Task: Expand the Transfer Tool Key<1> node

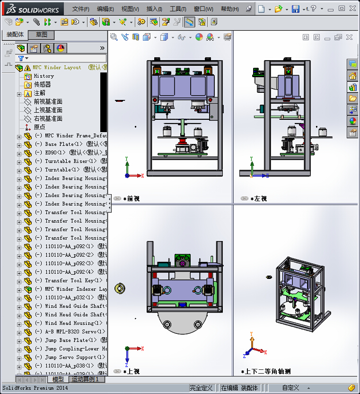Action: coord(19,282)
